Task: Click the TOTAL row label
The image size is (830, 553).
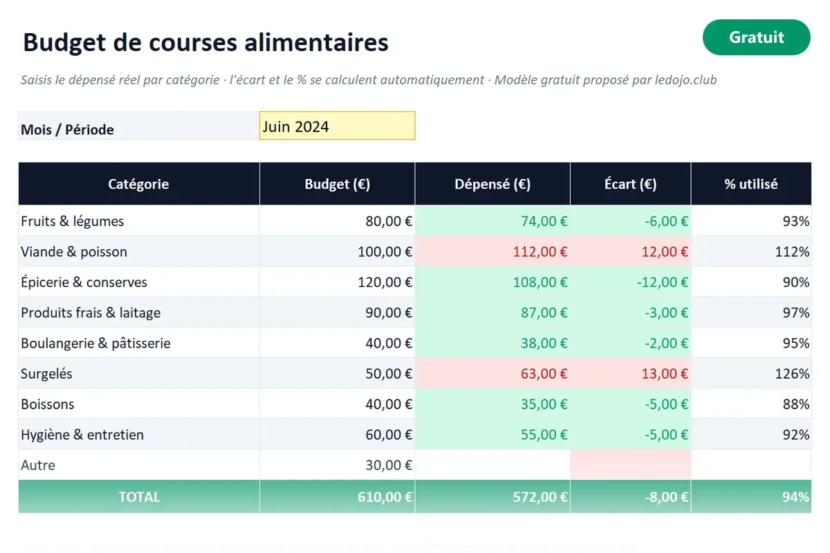Action: [x=139, y=496]
